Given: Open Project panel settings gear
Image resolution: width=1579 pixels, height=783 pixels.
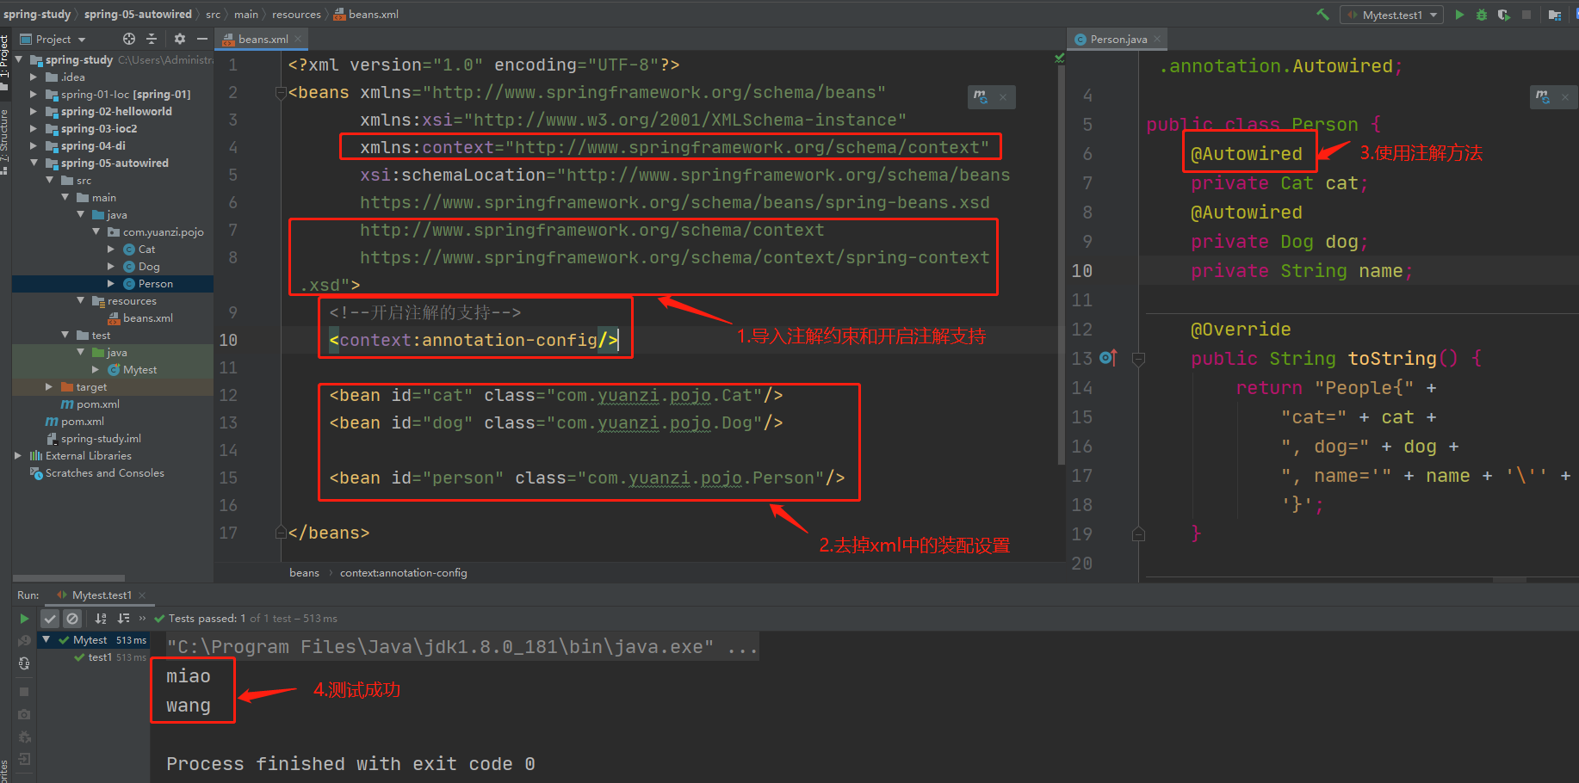Looking at the screenshot, I should (180, 39).
